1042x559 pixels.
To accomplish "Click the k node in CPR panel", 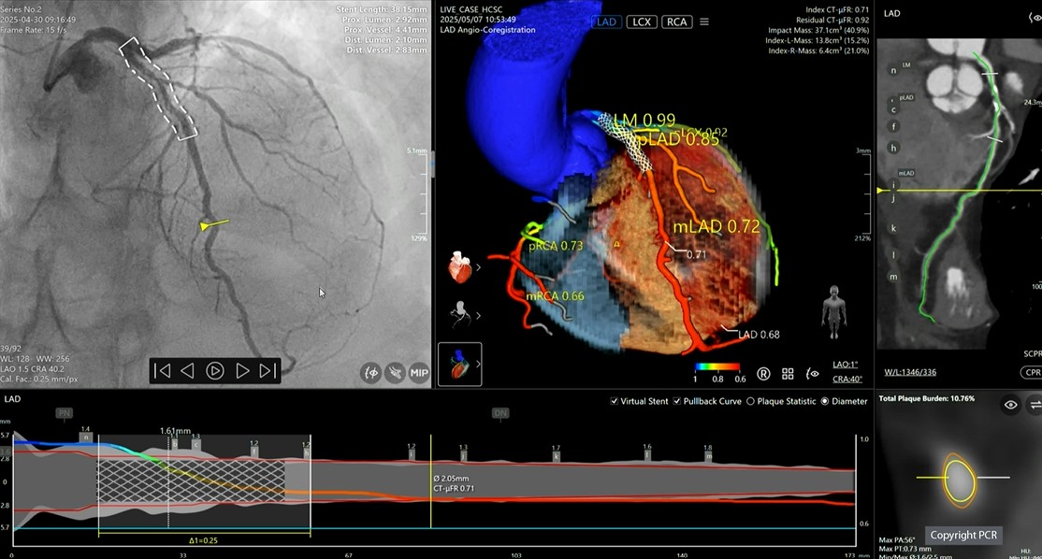I will [893, 228].
